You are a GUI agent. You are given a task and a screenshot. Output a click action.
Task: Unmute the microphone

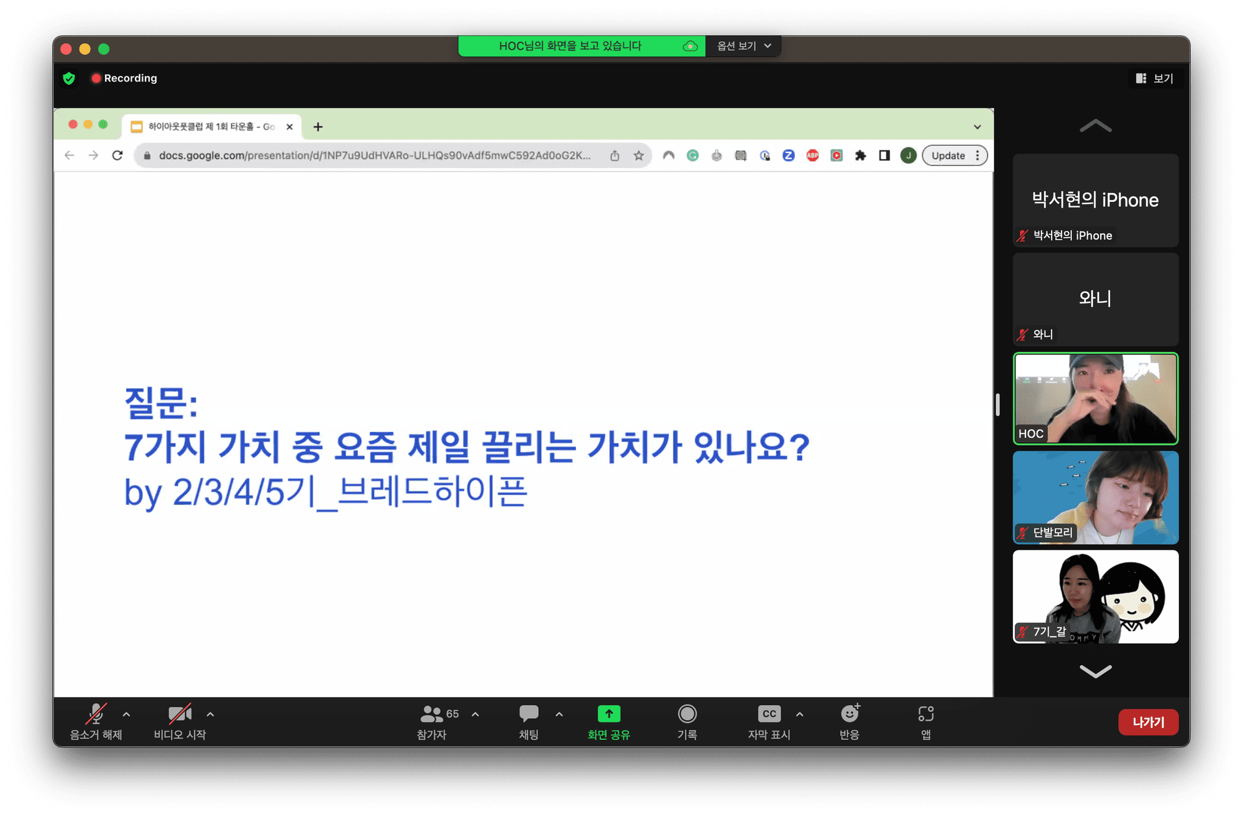[x=96, y=714]
